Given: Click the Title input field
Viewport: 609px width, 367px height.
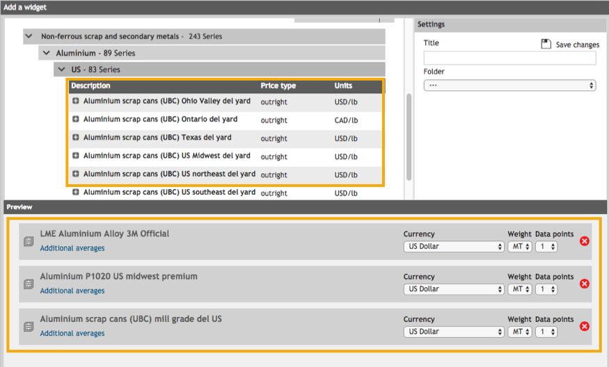Looking at the screenshot, I should [509, 58].
